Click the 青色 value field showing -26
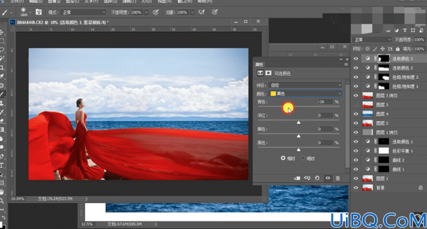 pos(325,102)
